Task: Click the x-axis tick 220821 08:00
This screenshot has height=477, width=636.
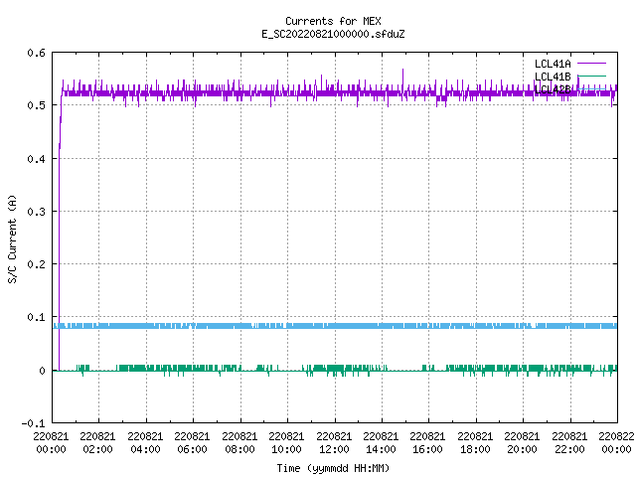Action: 239,443
